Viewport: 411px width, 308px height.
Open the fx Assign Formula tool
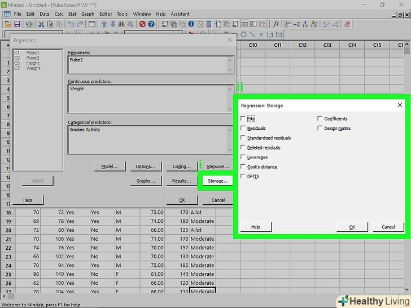pos(276,24)
